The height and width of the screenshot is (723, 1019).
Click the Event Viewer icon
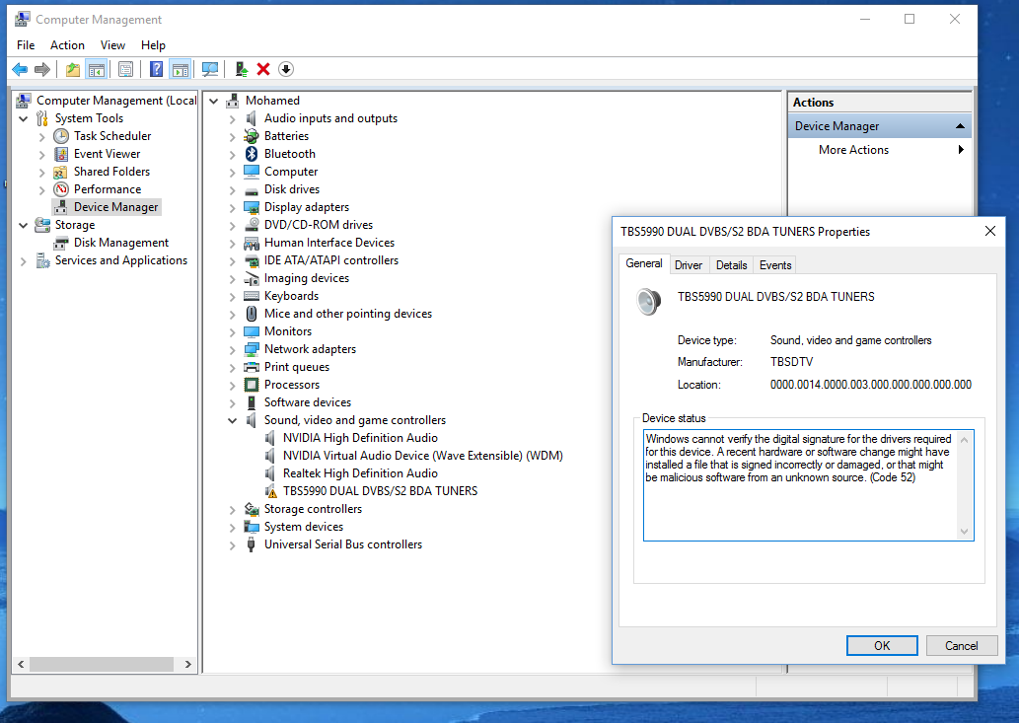tap(61, 154)
